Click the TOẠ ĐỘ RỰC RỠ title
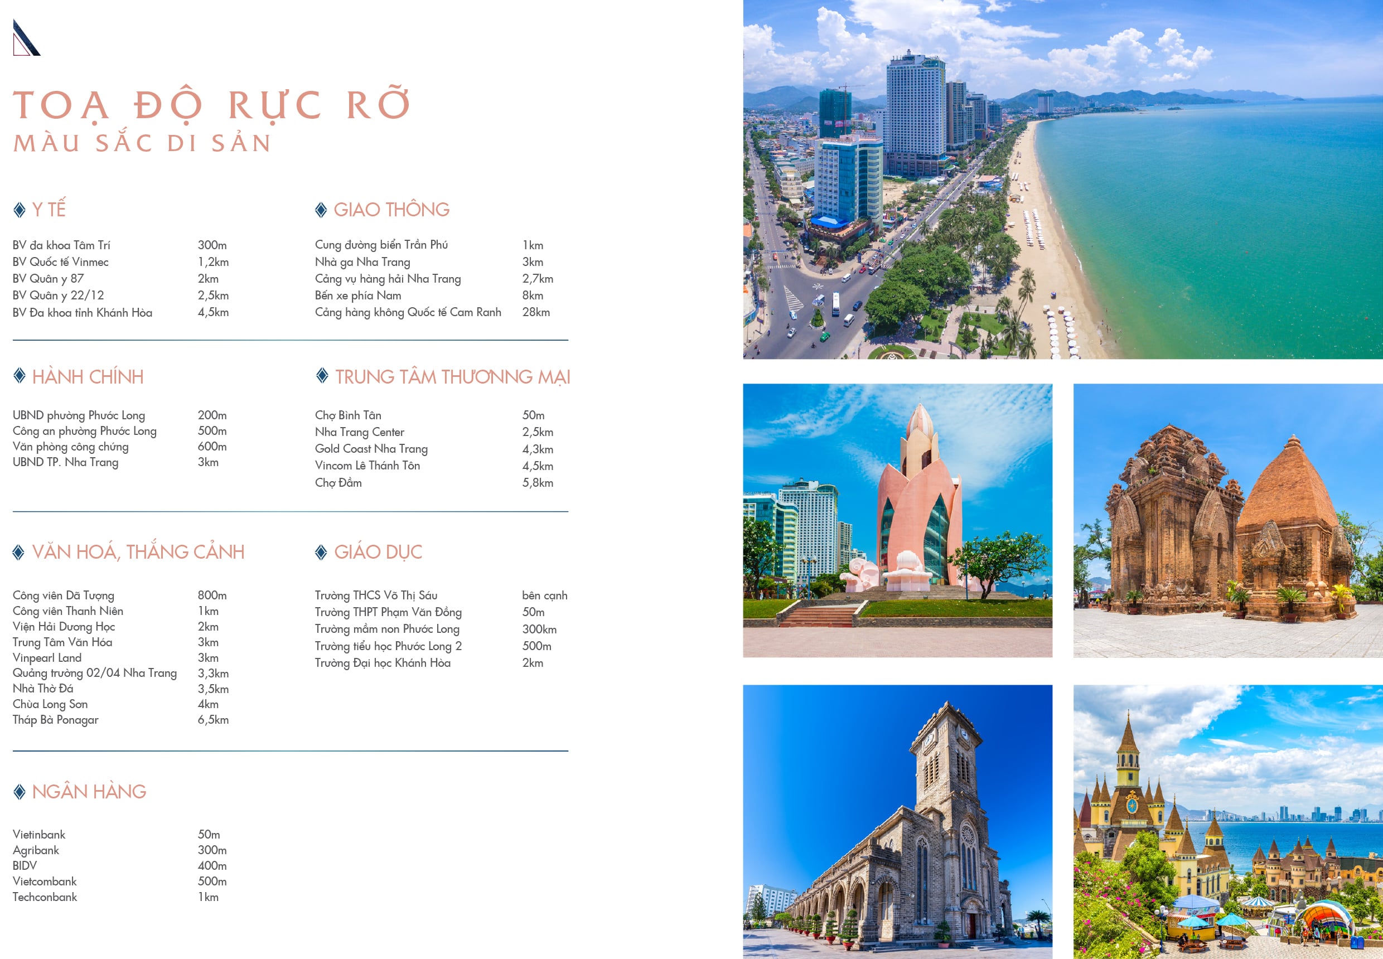1383x959 pixels. 212,106
